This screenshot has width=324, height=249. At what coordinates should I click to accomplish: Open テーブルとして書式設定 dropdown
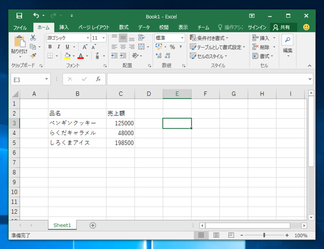pos(218,48)
